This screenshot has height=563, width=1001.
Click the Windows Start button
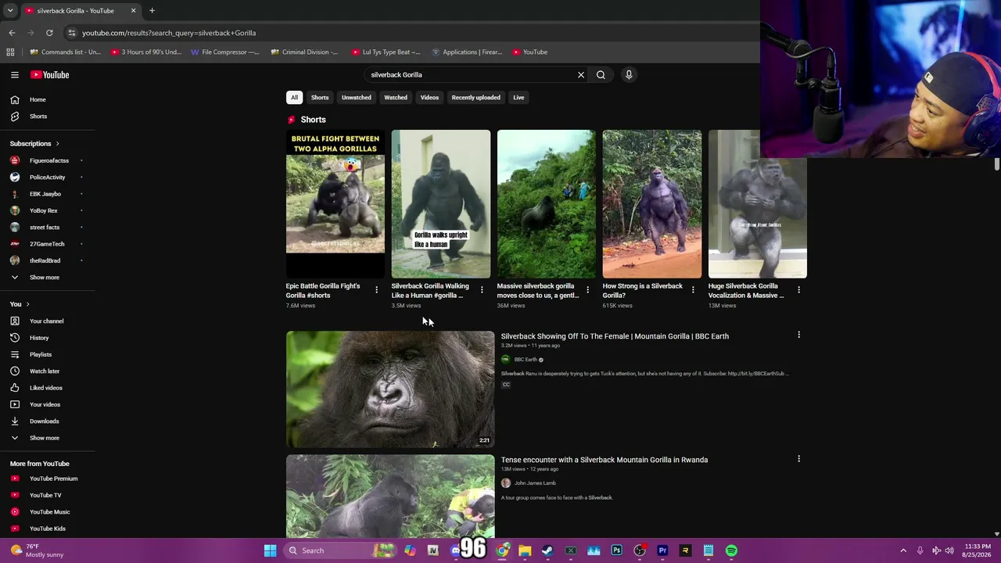270,550
